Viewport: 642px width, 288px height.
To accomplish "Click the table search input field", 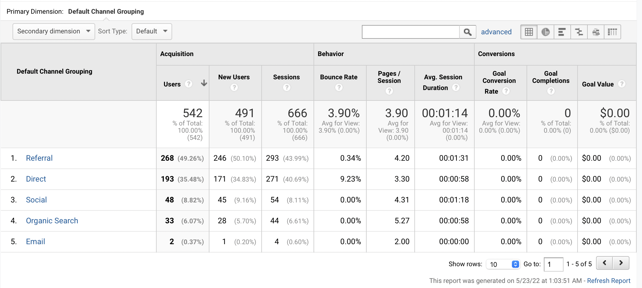I will click(x=410, y=32).
